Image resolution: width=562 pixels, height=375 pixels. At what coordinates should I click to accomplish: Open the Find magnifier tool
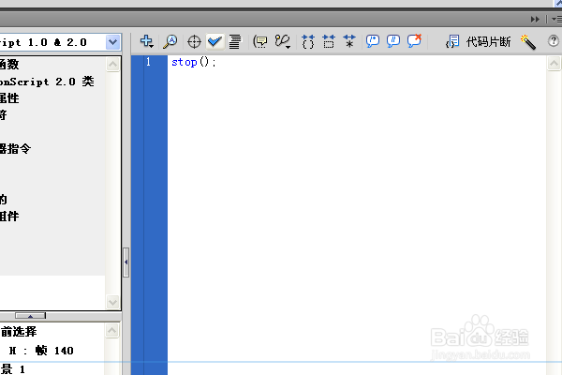click(170, 41)
